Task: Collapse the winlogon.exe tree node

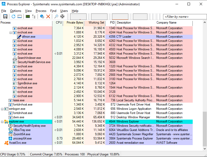Action: coord(2,109)
